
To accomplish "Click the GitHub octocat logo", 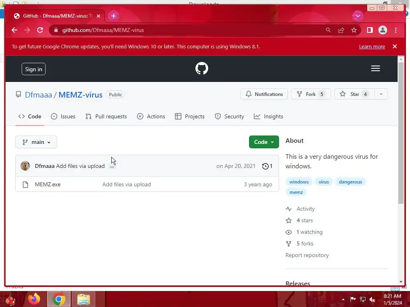I will pos(202,68).
